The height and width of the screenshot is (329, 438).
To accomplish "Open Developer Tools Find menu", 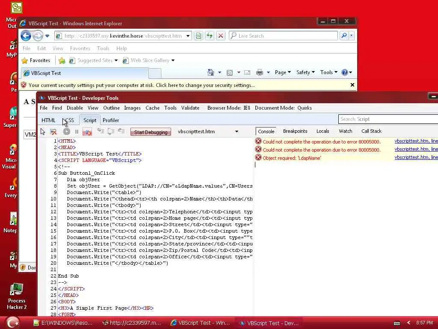I will [57, 108].
